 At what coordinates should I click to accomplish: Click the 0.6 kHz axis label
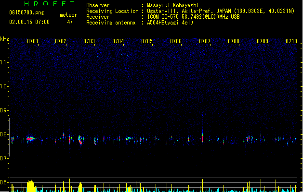(x=4, y=182)
